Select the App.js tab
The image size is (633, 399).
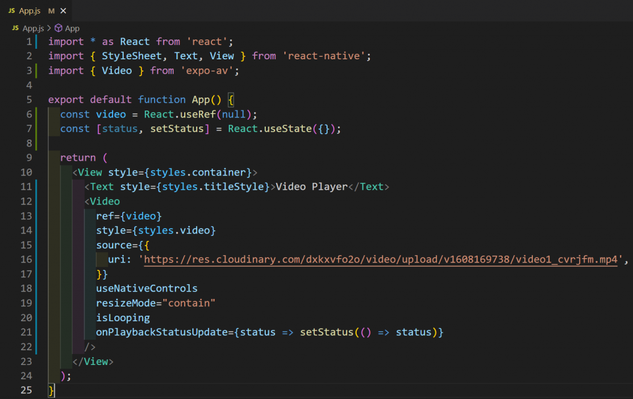click(36, 11)
